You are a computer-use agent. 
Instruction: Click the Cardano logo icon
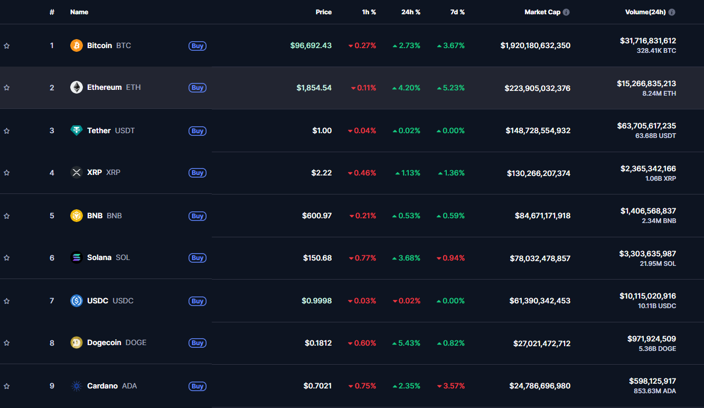77,386
